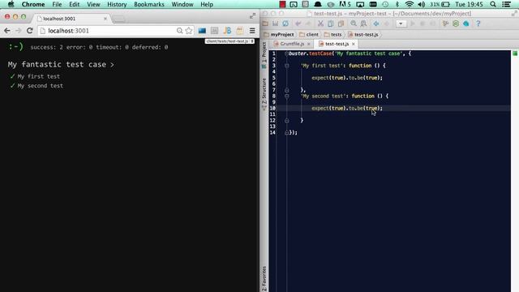This screenshot has width=519, height=292.
Task: Click Chrome's forward arrow button
Action: click(18, 31)
